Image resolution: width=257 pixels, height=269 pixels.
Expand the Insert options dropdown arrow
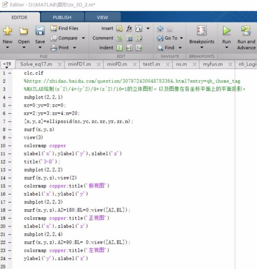tap(148, 28)
